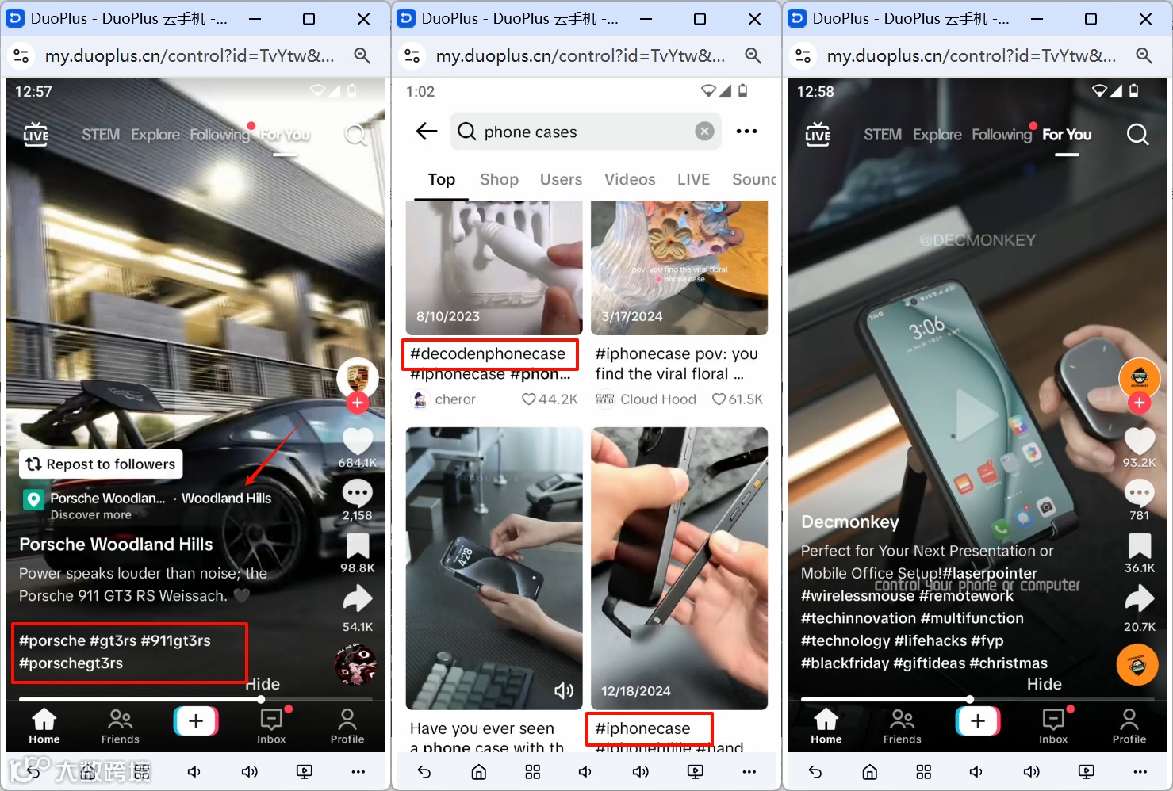Screen dimensions: 1173x791
Task: Open recent apps in middle DuoPlus toolbar
Action: (533, 772)
